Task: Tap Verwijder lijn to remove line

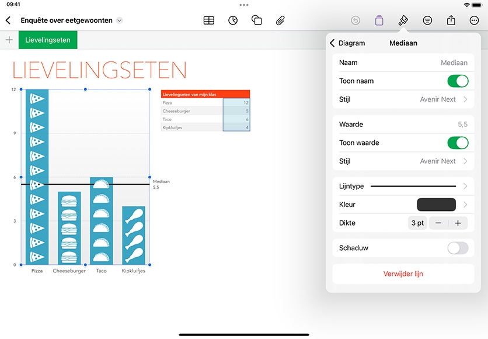Action: (x=403, y=274)
